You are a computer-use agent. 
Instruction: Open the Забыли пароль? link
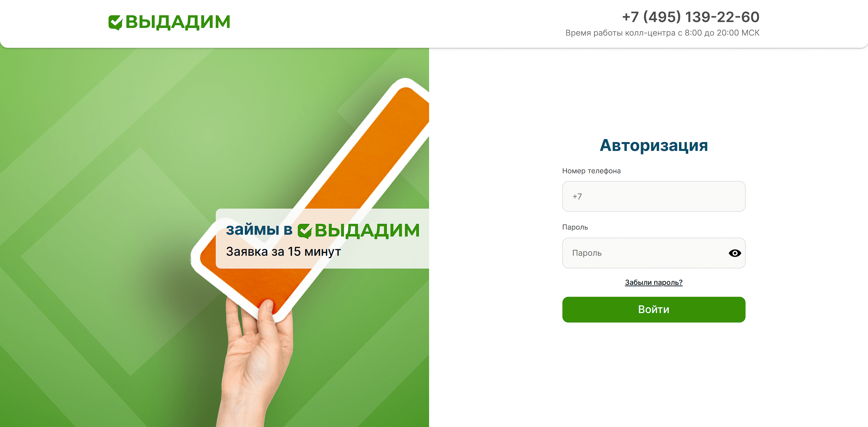click(x=654, y=283)
